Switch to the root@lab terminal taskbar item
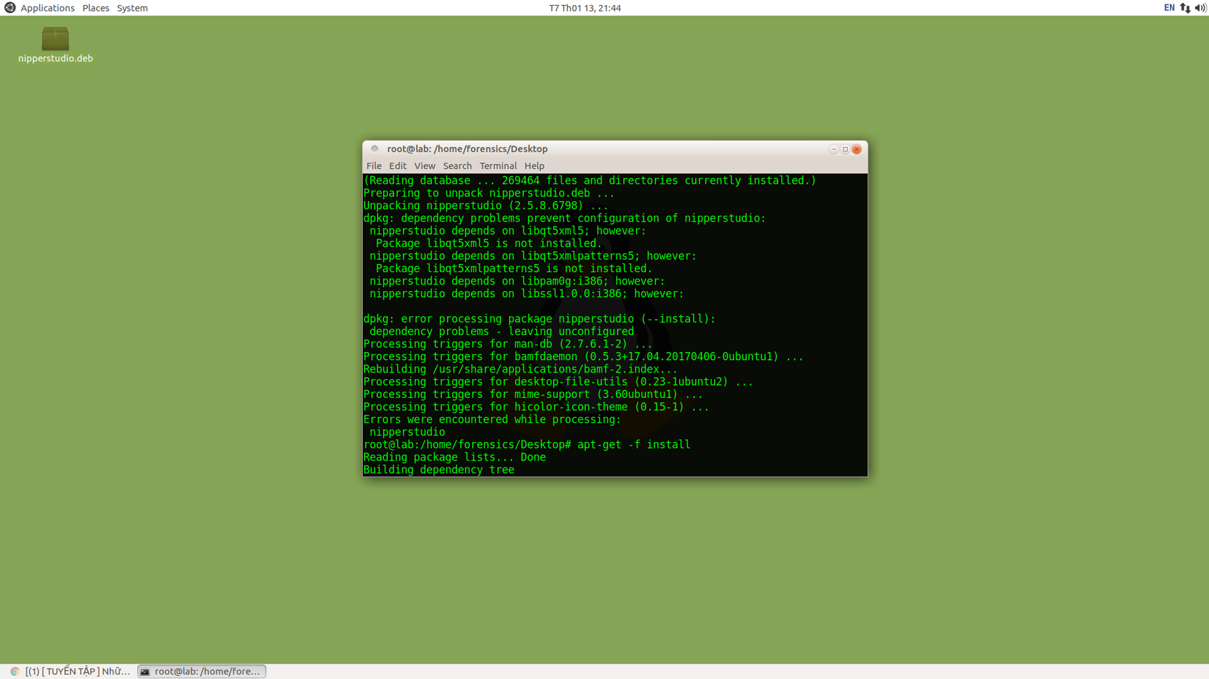This screenshot has width=1209, height=679. coord(202,672)
